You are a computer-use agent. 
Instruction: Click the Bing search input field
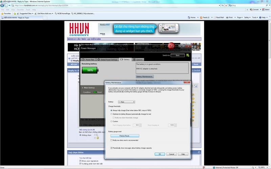click(249, 5)
